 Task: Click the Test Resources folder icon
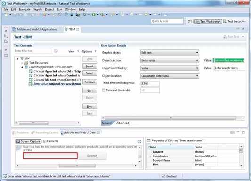click(x=26, y=63)
